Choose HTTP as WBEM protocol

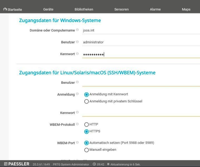tap(86, 125)
